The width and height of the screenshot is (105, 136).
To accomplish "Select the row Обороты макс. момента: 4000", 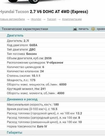I will click(52, 93).
